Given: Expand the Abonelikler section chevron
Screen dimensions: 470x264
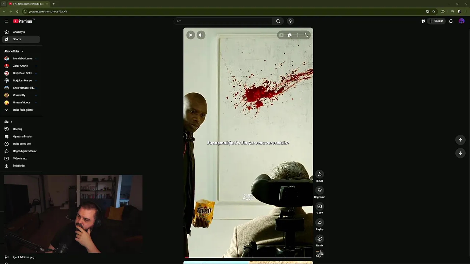Looking at the screenshot, I should click(22, 51).
